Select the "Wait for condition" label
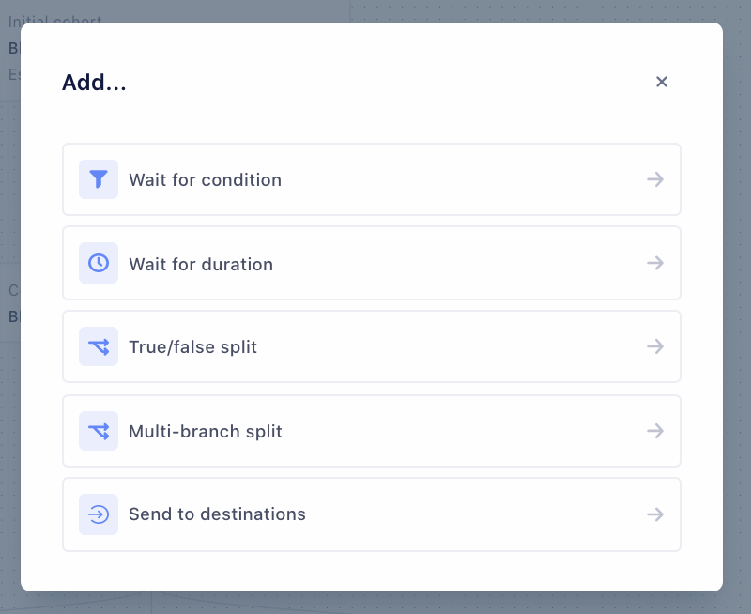The height and width of the screenshot is (614, 751). click(205, 180)
